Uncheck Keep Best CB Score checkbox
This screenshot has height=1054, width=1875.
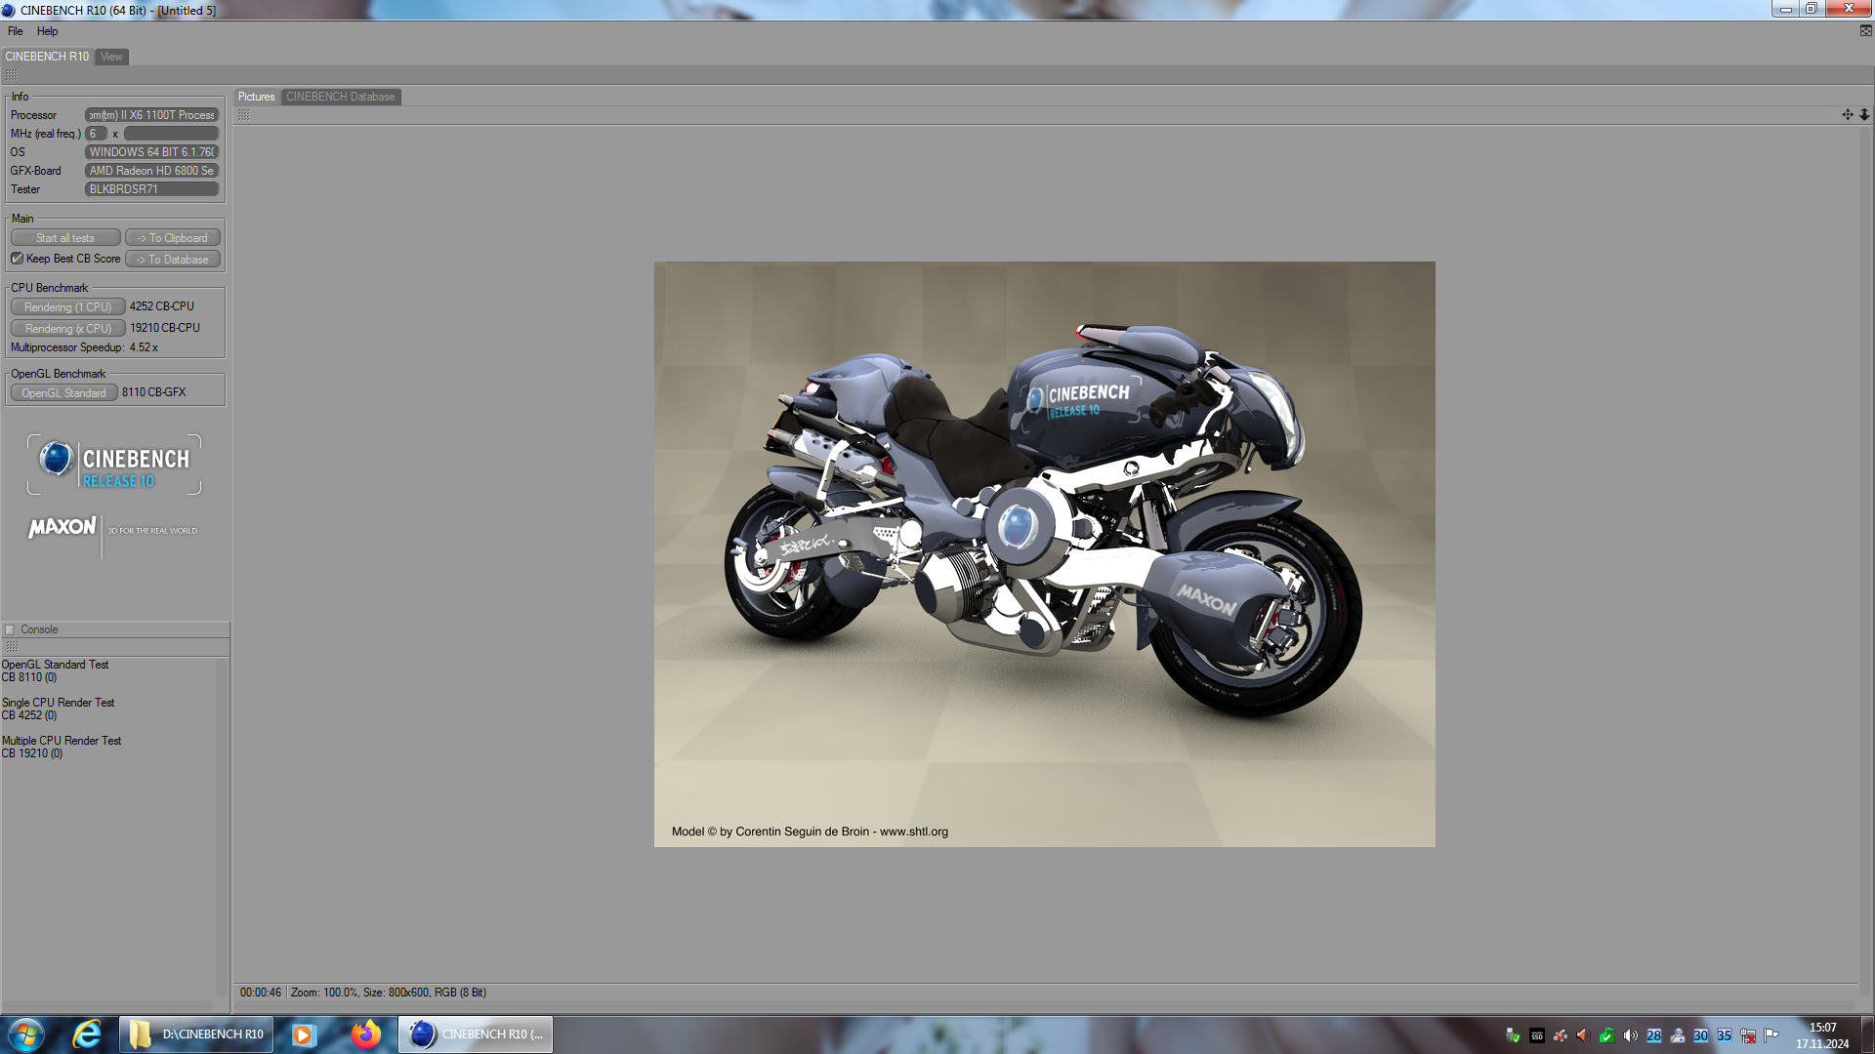coord(17,259)
